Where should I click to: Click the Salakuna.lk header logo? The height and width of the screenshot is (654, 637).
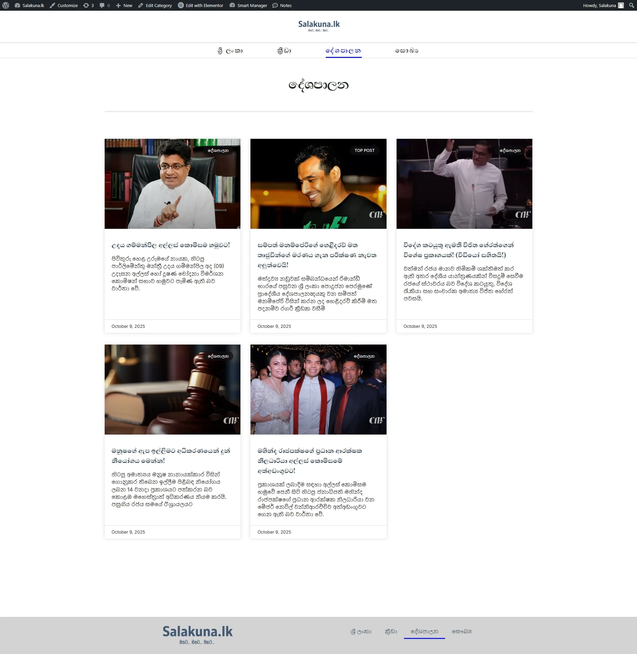pos(318,24)
